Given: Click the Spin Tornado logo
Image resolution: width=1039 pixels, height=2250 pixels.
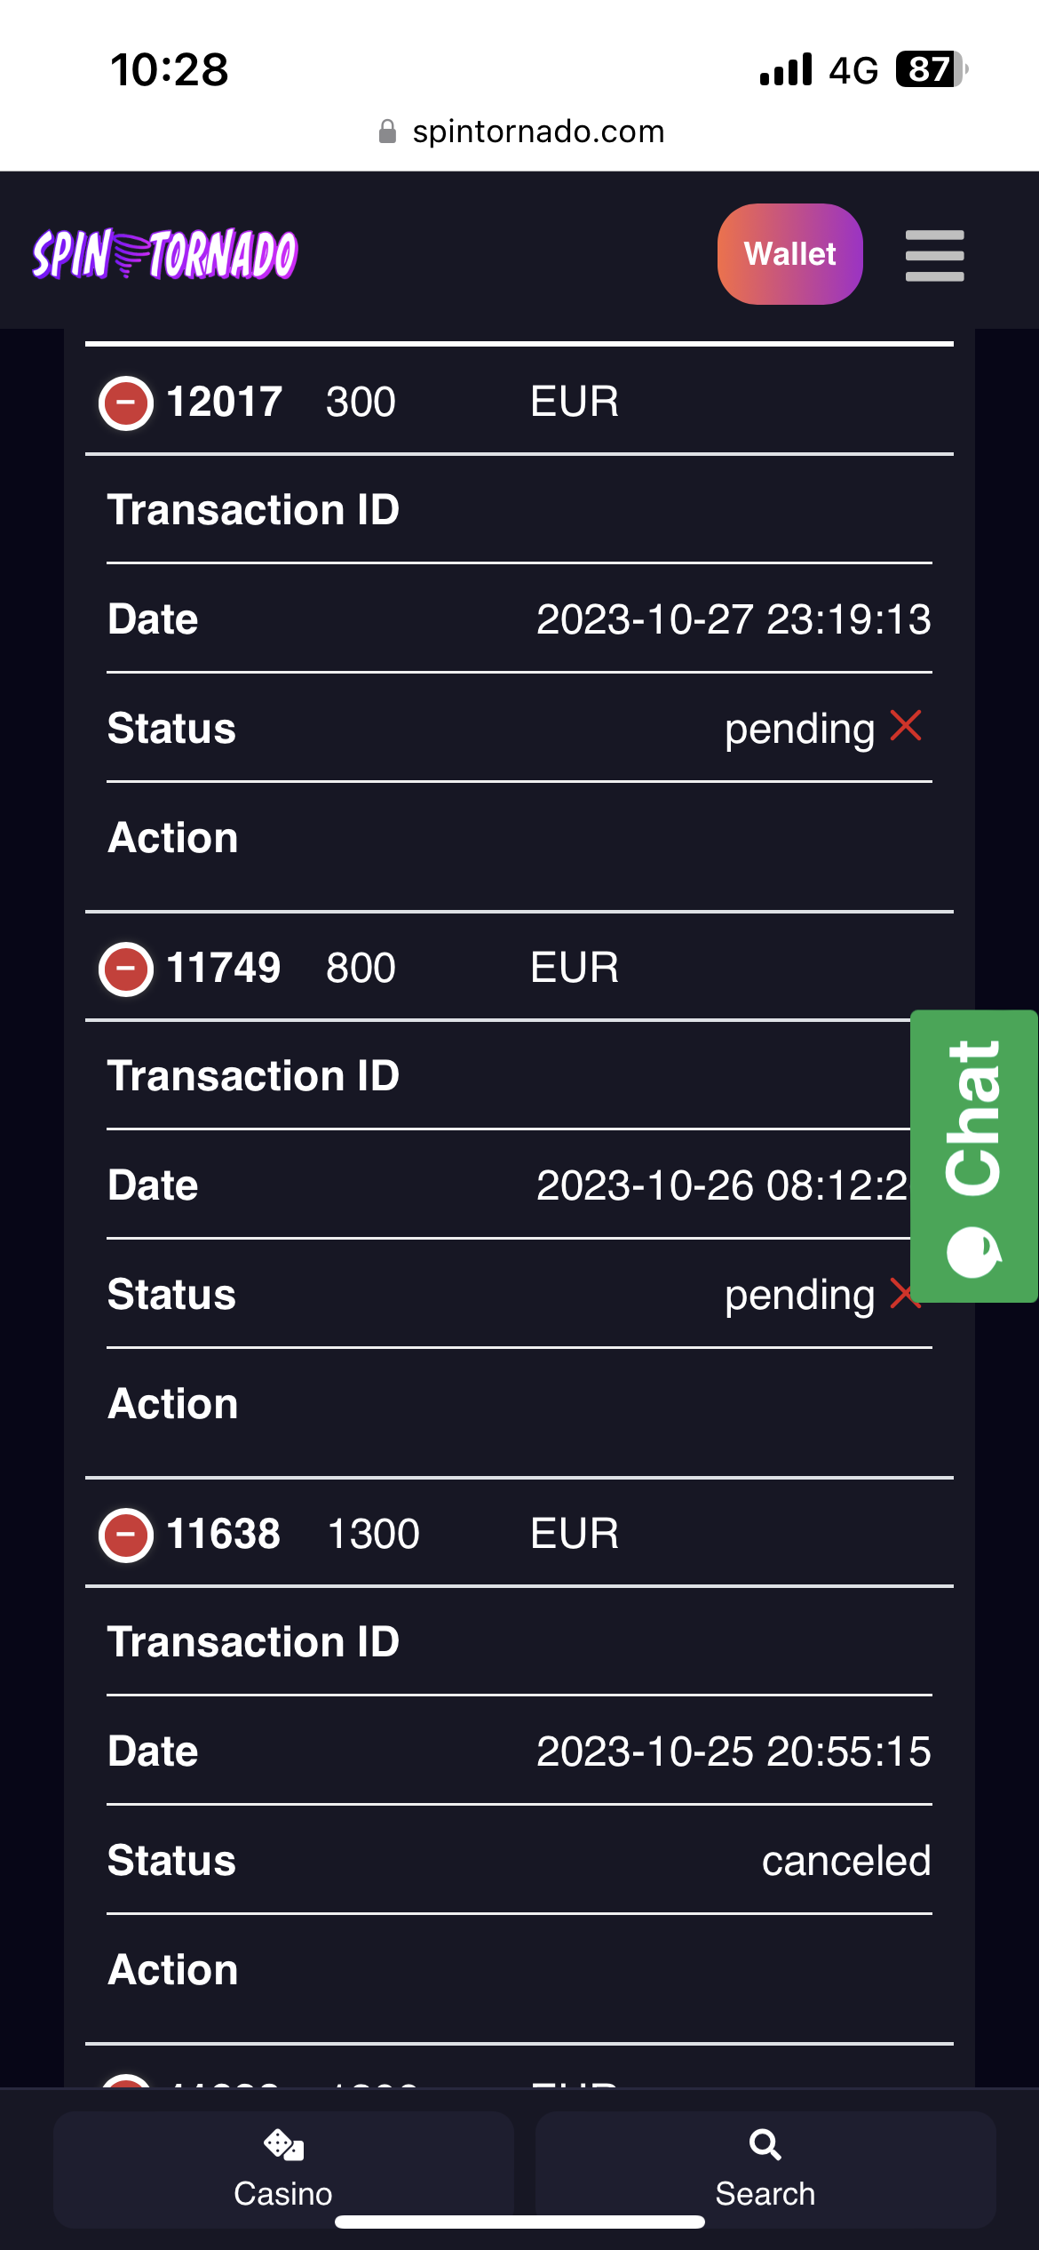Looking at the screenshot, I should pos(165,255).
